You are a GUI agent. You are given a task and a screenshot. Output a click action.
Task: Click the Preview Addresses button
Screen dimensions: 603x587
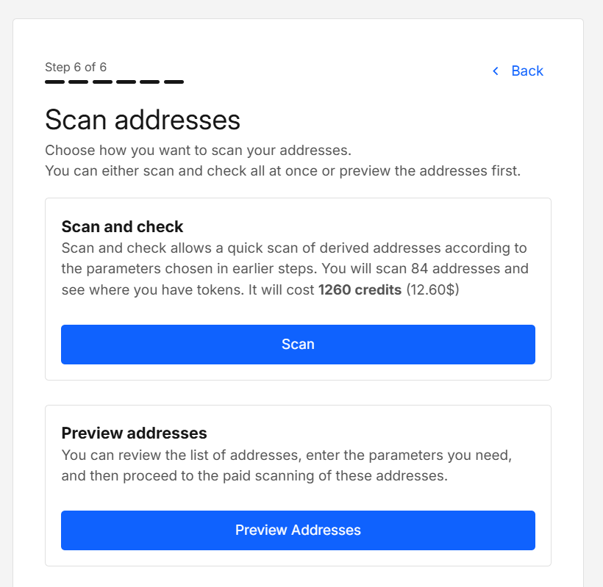click(x=298, y=530)
